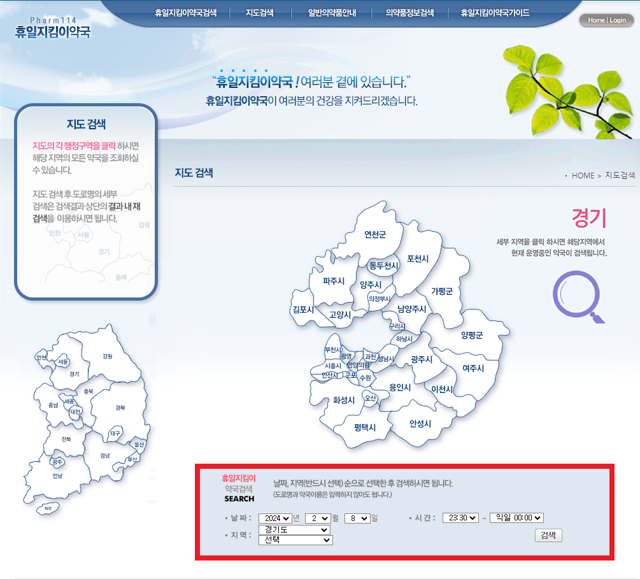
Task: Select 강원 on the Korea map
Action: 108,357
